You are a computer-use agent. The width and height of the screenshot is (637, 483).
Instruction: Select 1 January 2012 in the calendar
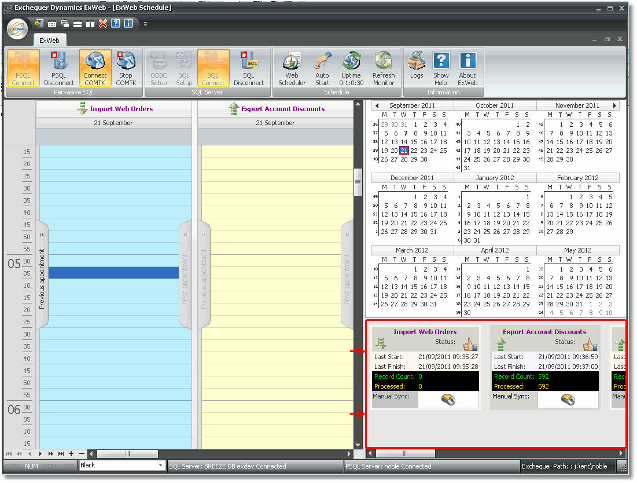click(x=528, y=197)
